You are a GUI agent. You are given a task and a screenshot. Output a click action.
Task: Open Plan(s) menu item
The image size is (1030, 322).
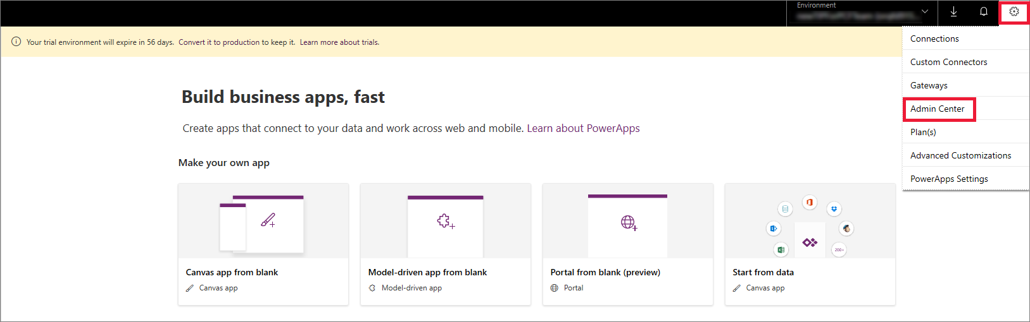pos(923,132)
